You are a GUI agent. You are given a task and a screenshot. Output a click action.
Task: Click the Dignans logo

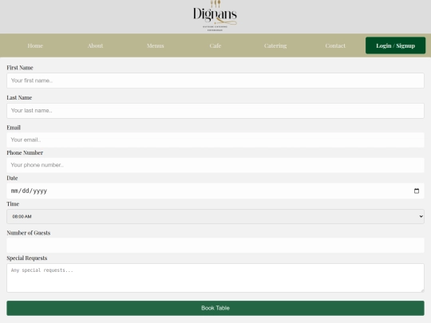215,16
